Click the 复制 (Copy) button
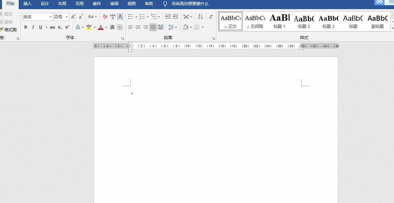The image size is (394, 203). point(6,22)
